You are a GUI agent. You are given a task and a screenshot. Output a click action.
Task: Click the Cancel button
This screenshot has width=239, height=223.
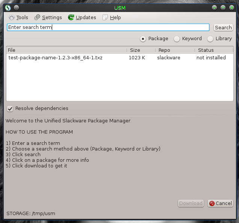[x=221, y=203]
